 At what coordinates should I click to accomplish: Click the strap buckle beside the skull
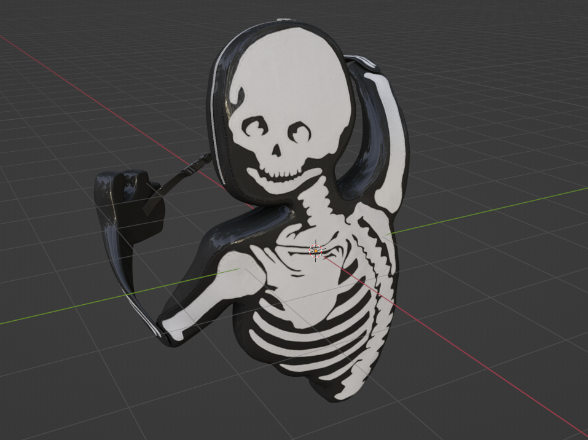tap(195, 166)
